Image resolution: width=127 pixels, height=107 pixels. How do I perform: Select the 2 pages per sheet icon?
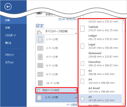pyautogui.click(x=40, y=48)
